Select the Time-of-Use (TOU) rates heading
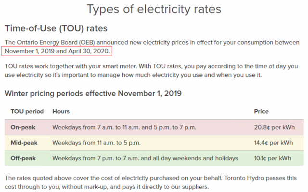Viewport: 308px width, 192px height. click(56, 28)
